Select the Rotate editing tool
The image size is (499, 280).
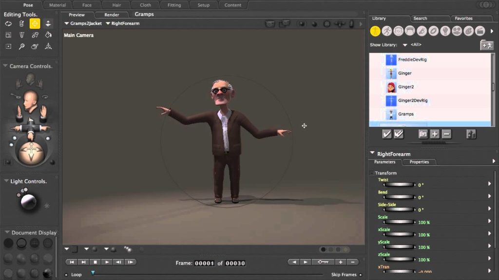[x=8, y=23]
